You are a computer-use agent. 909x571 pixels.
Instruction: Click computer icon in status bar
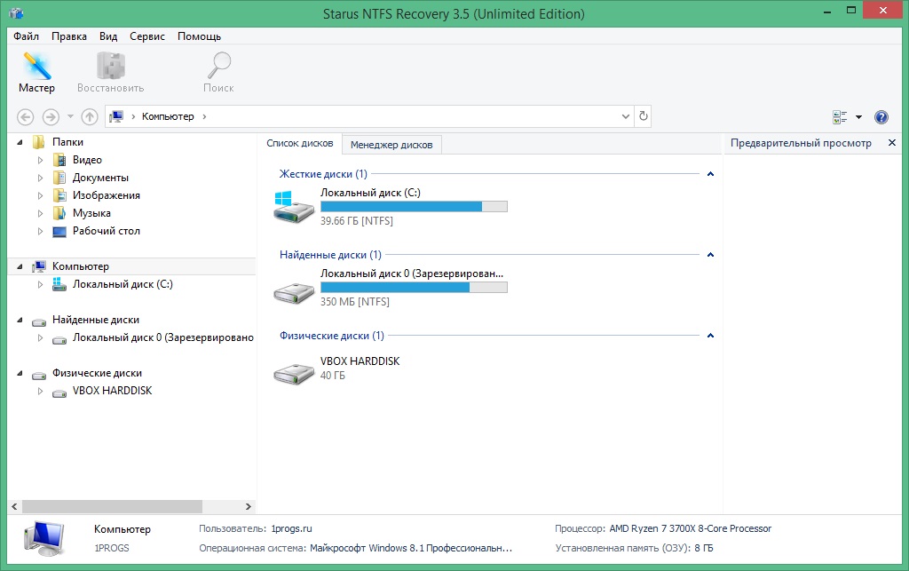(x=44, y=538)
